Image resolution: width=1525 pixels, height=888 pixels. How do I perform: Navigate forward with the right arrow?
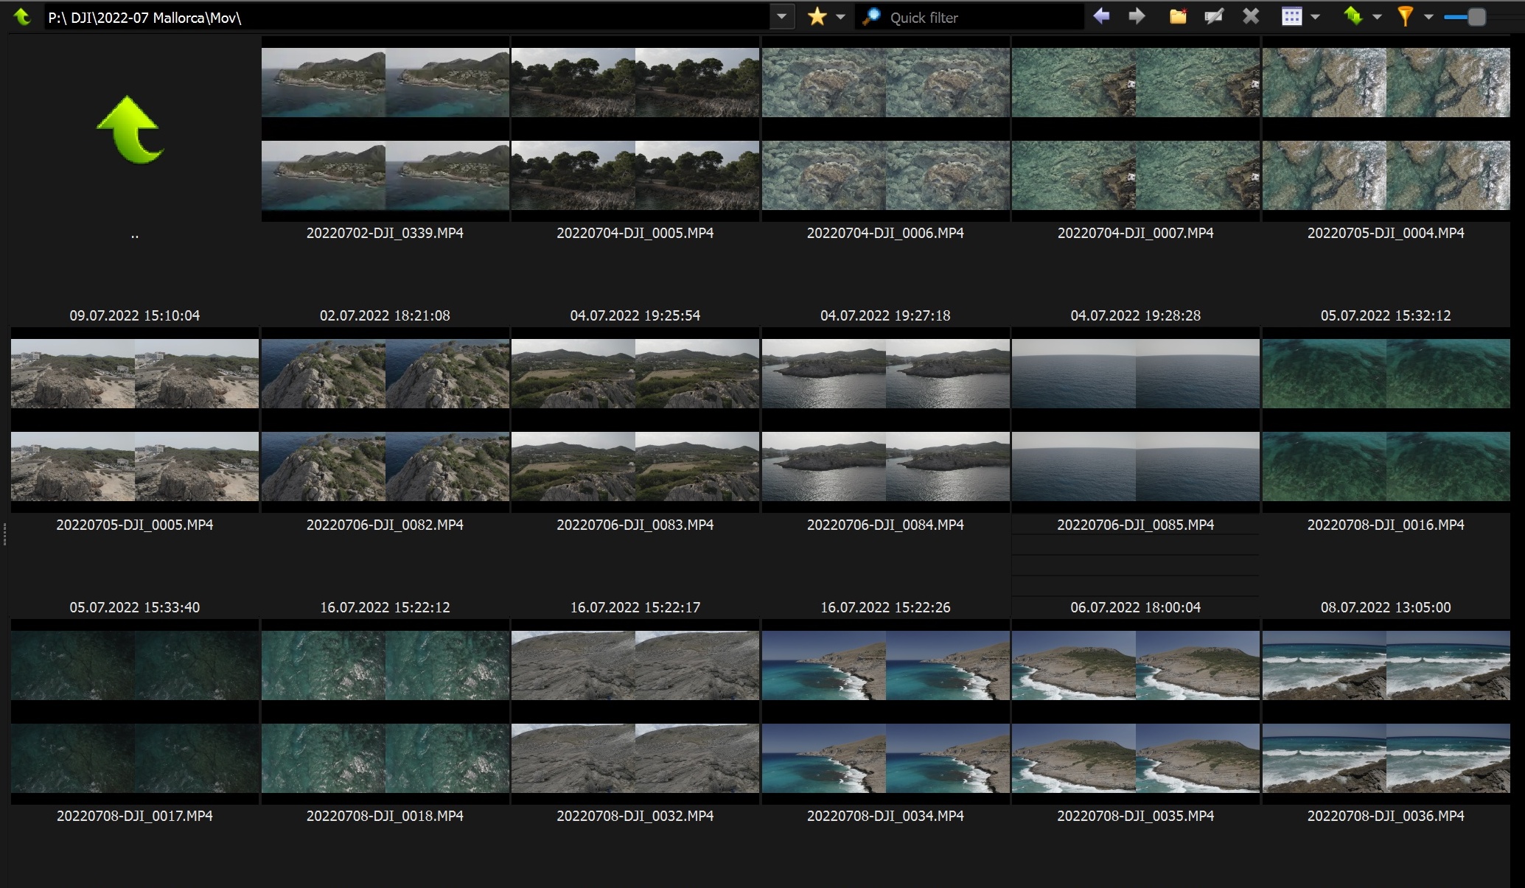pos(1137,16)
